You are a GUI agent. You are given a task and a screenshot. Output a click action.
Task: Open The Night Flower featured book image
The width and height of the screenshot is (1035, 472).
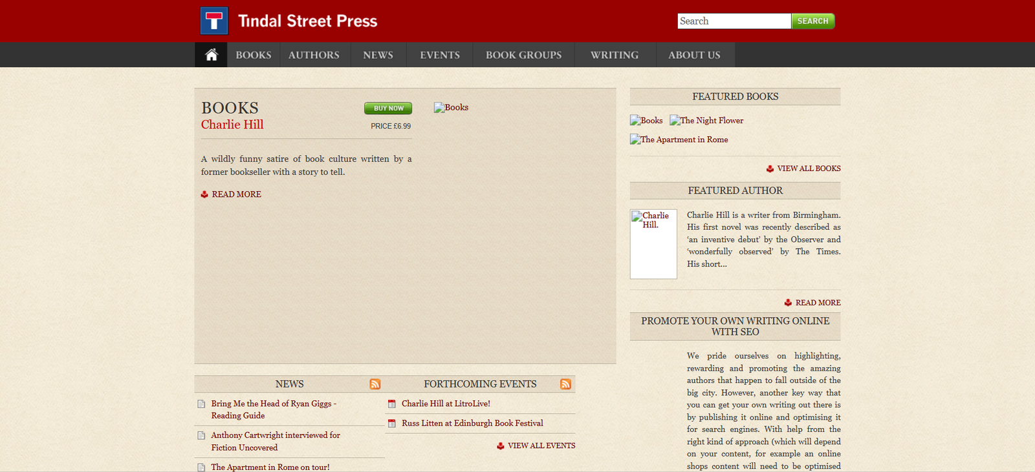pyautogui.click(x=706, y=121)
